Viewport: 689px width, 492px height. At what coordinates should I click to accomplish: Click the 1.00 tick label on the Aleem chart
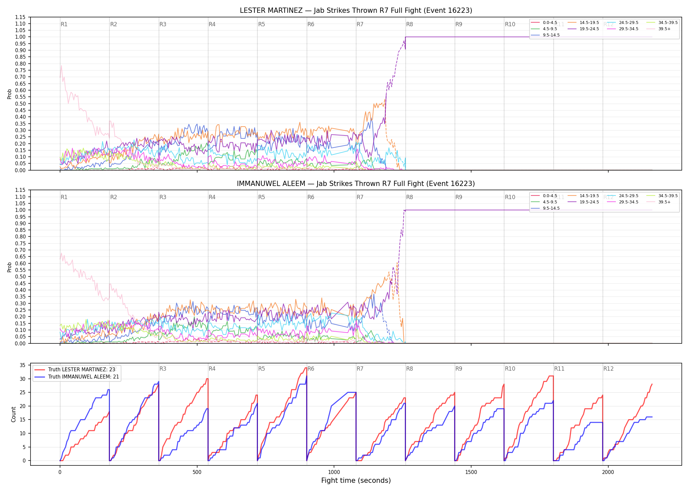click(20, 210)
